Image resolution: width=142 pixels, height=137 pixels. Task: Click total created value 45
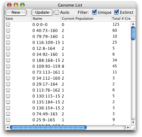115,66
